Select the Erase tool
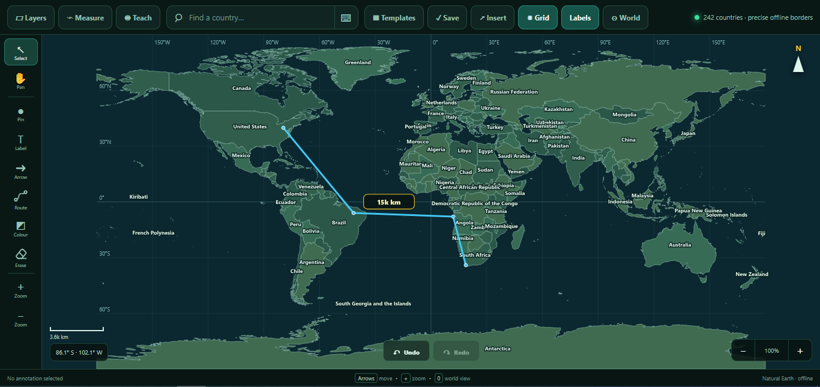This screenshot has height=387, width=820. (21, 258)
